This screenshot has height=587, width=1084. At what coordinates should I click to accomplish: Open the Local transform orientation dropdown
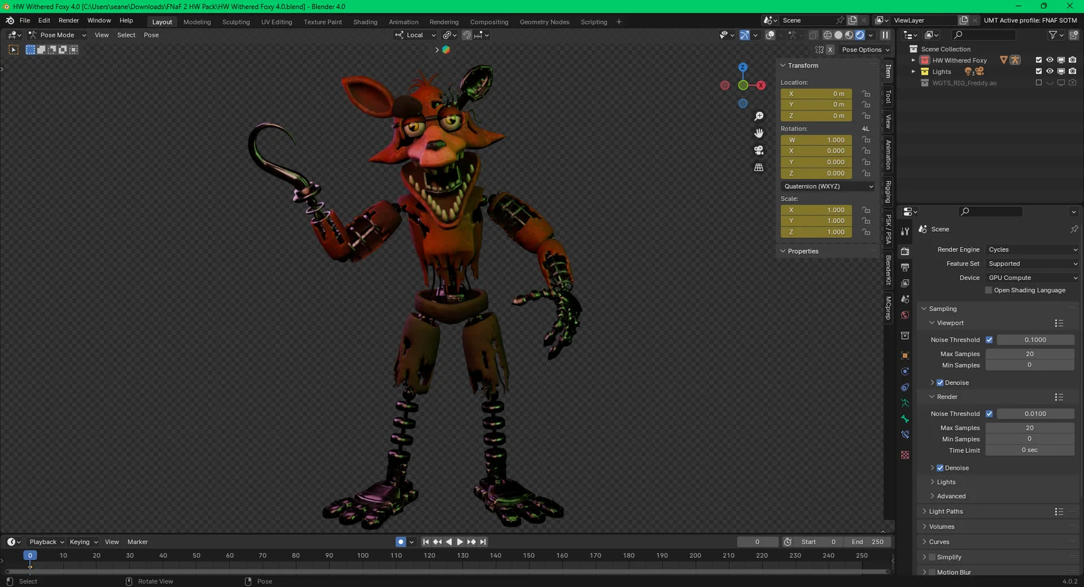415,35
